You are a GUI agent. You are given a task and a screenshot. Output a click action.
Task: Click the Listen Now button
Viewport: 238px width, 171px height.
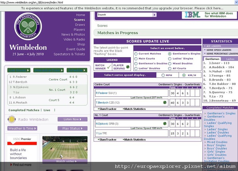point(73,119)
